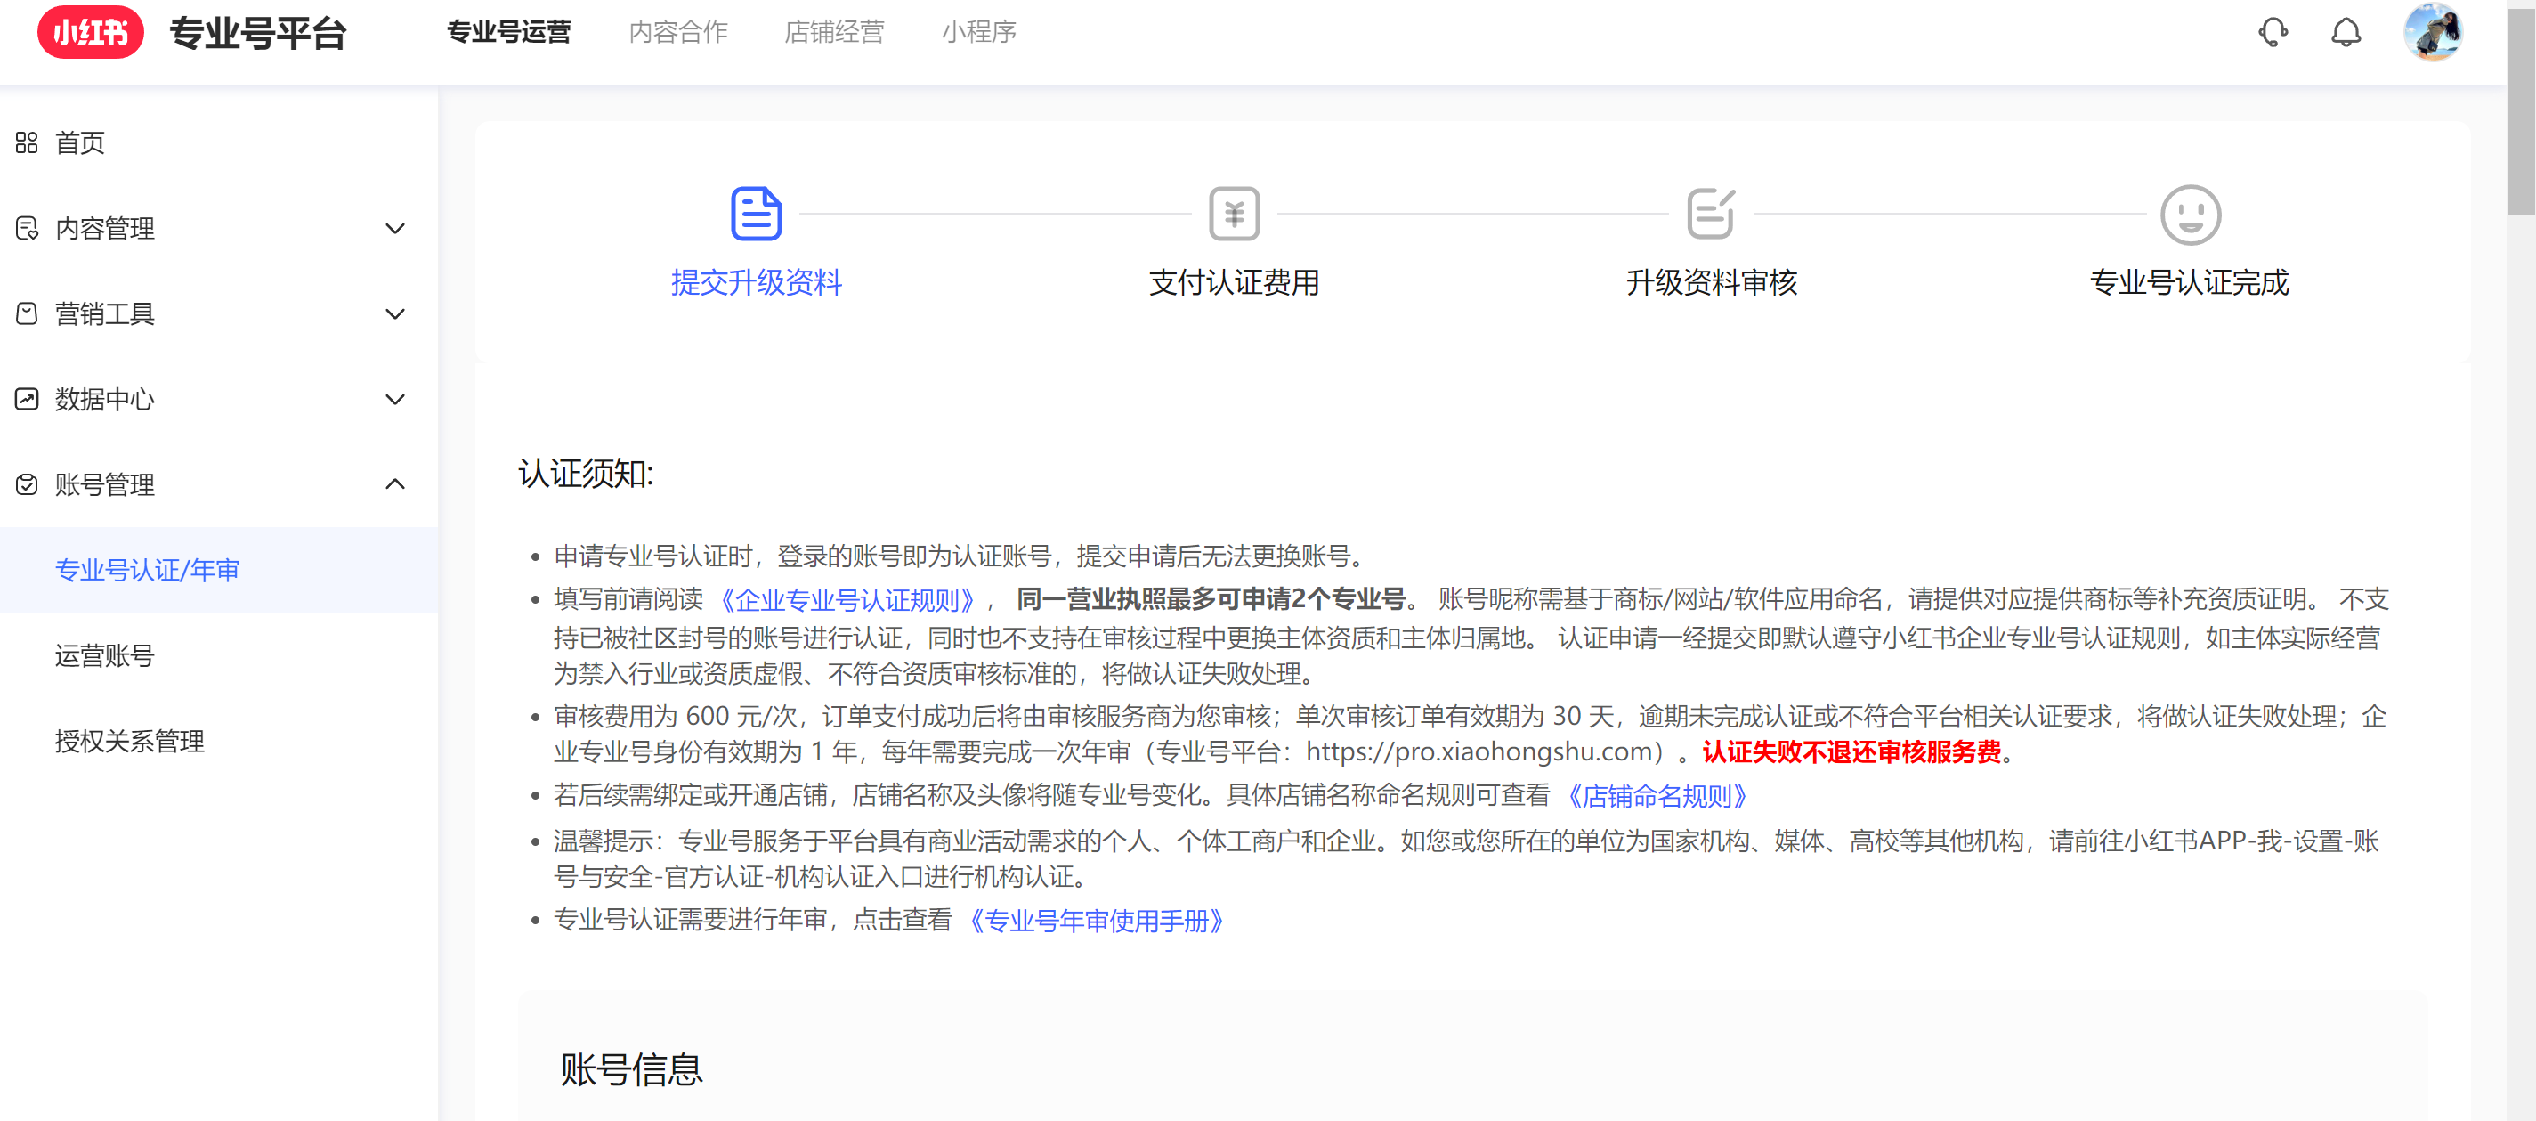This screenshot has width=2536, height=1121.
Task: Click the customer service headset icon
Action: tap(2273, 33)
